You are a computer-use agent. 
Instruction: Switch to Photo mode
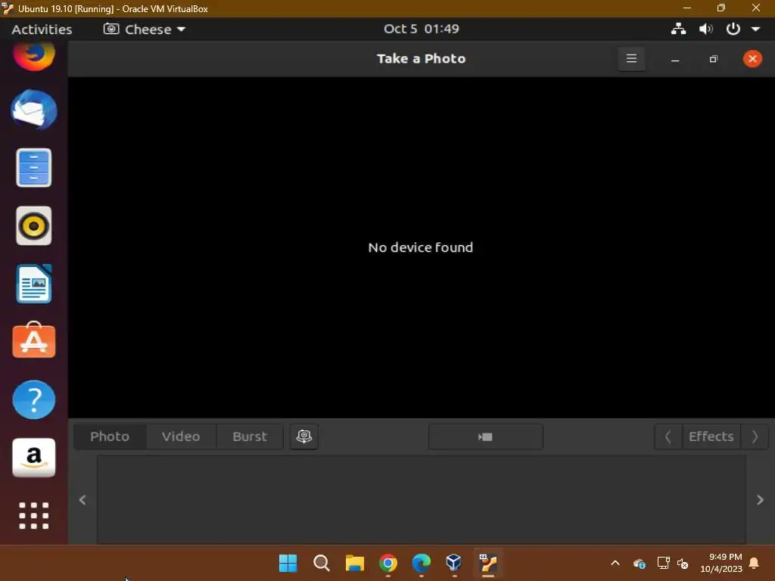(110, 437)
